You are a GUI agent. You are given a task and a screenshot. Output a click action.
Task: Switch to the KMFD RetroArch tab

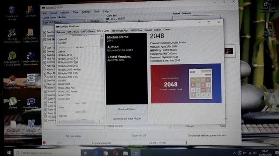pyautogui.click(x=119, y=31)
